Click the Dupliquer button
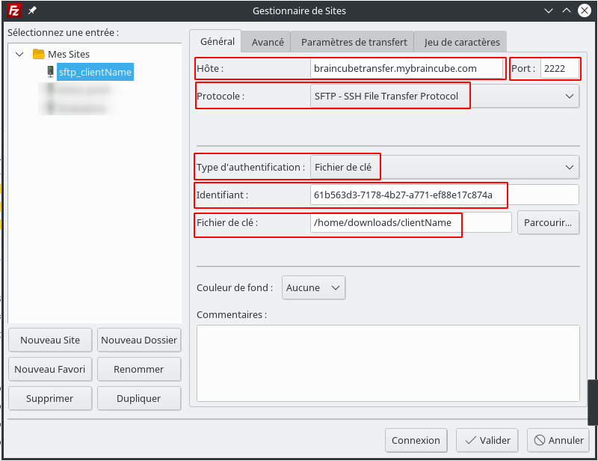The width and height of the screenshot is (598, 461). [x=139, y=398]
